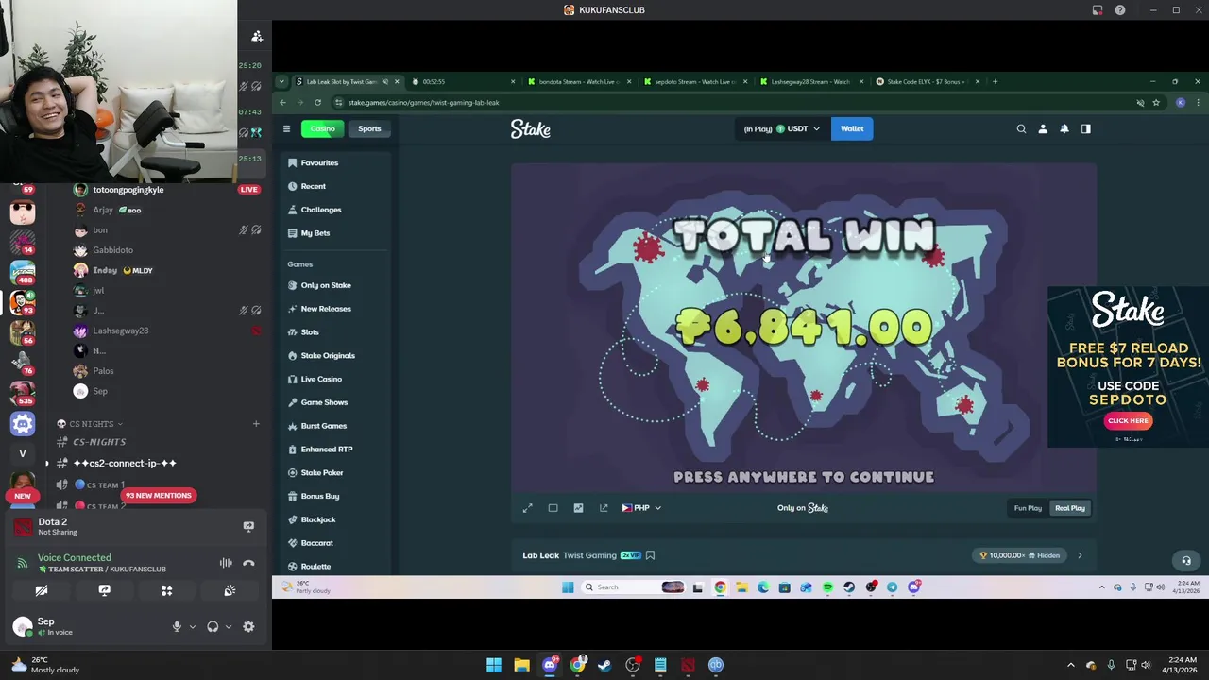
Task: Start a Discord activity
Action: pyautogui.click(x=167, y=590)
